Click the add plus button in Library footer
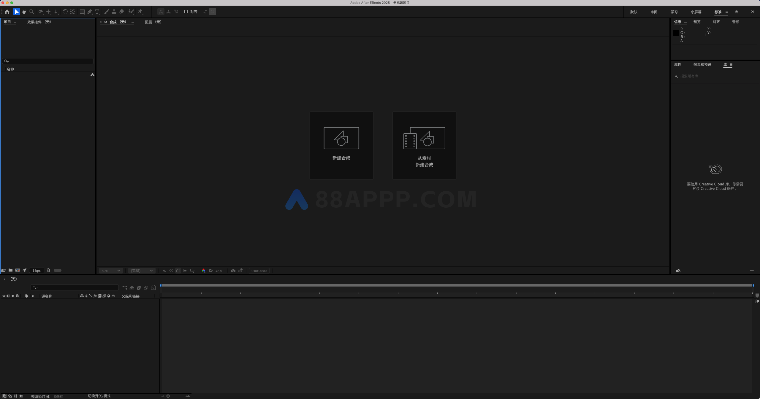 pyautogui.click(x=752, y=271)
